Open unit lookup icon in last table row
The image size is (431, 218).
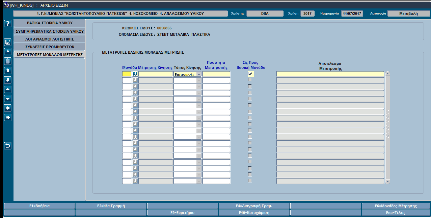(135, 181)
